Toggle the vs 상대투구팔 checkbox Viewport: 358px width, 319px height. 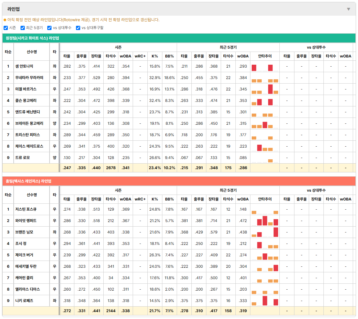point(78,28)
